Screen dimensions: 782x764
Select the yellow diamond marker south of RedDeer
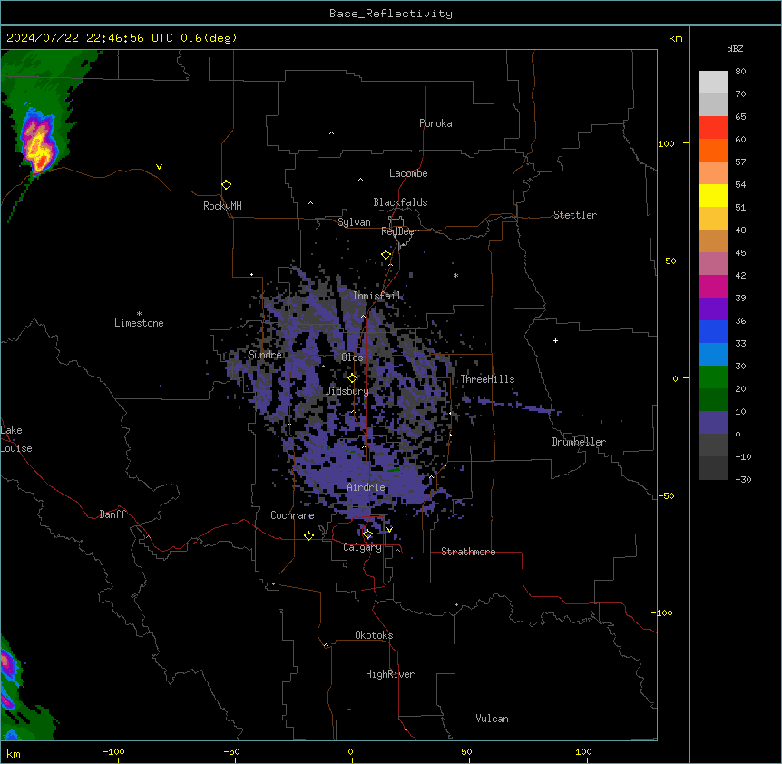[386, 255]
